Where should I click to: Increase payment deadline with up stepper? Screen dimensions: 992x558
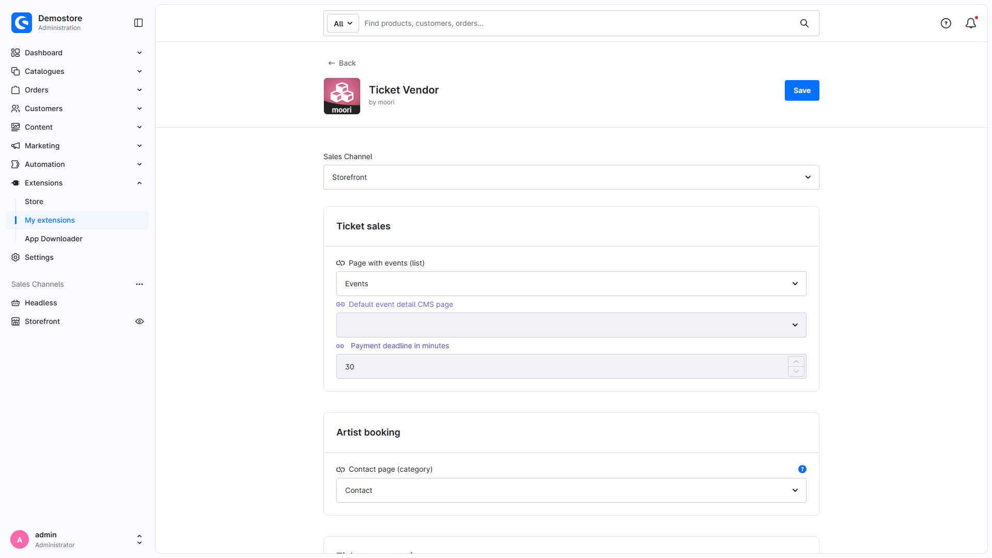796,362
